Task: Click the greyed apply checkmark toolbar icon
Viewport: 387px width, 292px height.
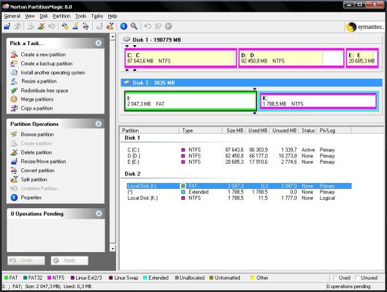Action: [168, 26]
